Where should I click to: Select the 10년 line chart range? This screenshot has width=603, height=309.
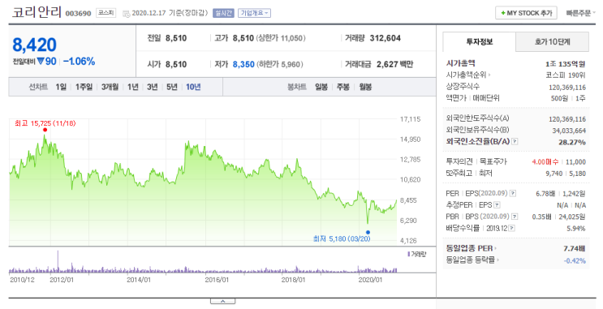(x=193, y=88)
